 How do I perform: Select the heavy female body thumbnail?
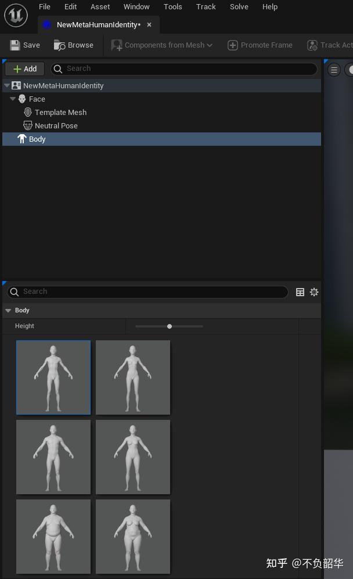pos(133,537)
